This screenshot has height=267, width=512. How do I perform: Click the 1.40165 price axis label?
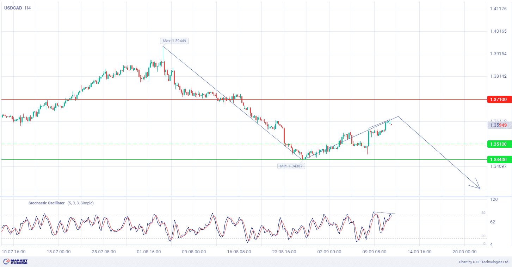point(498,32)
